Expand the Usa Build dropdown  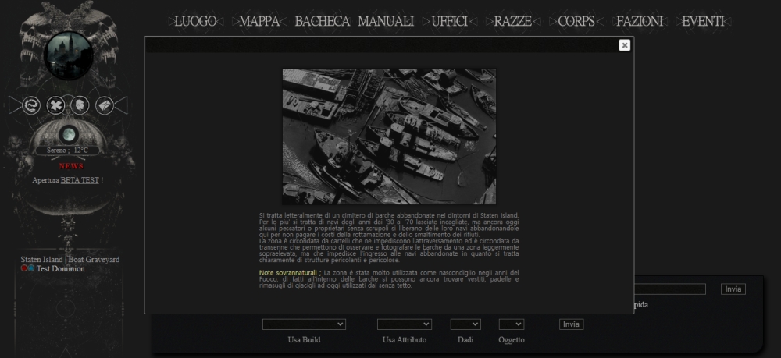pos(304,324)
